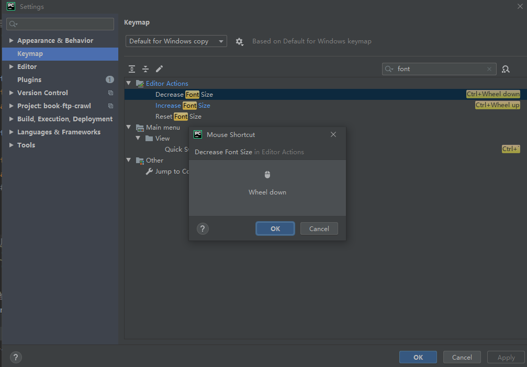527x367 pixels.
Task: Click Ctrl+` shortcut label
Action: 511,149
